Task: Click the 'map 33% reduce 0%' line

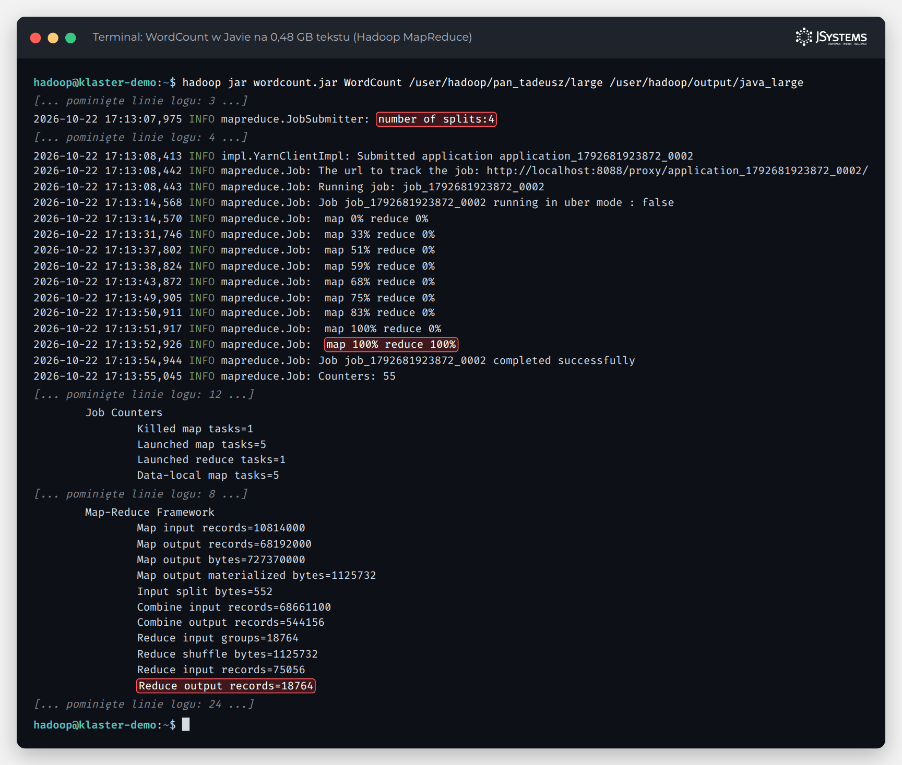Action: [x=234, y=234]
